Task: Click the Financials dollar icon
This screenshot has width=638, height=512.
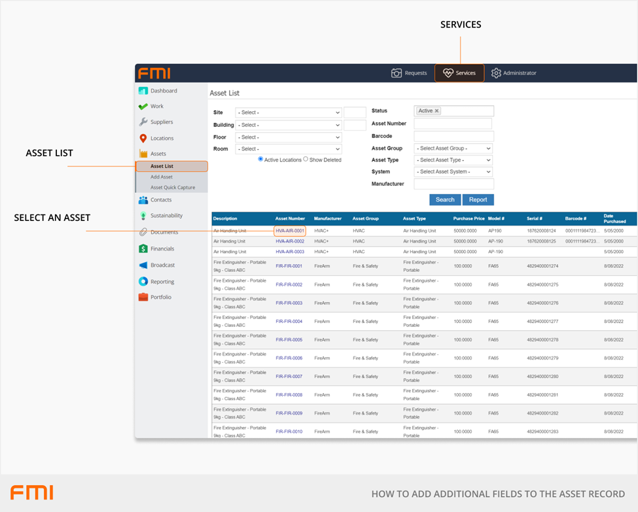Action: [x=143, y=249]
